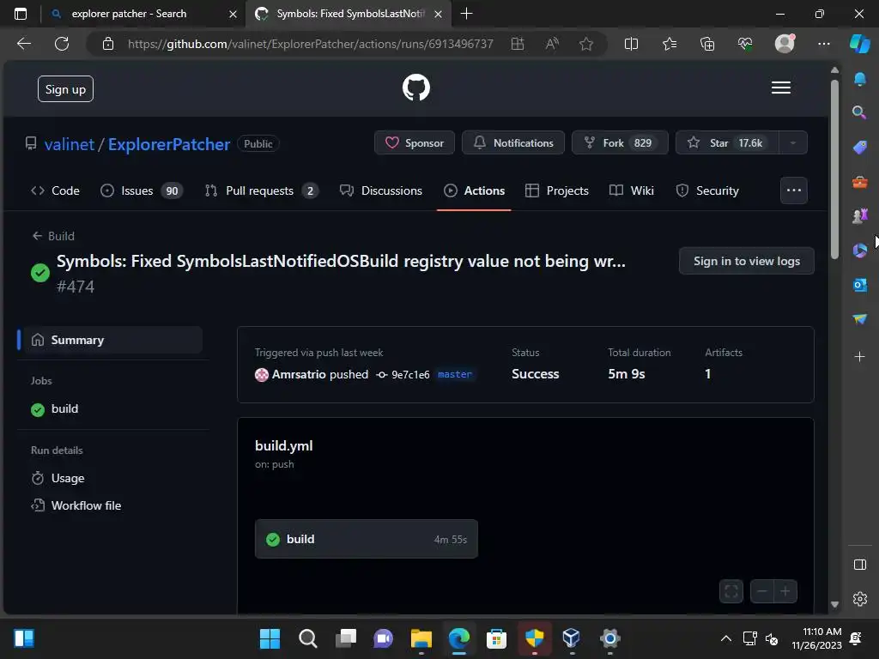Open Browser essentials heart icon
Screen dimensions: 879x659
(745, 44)
